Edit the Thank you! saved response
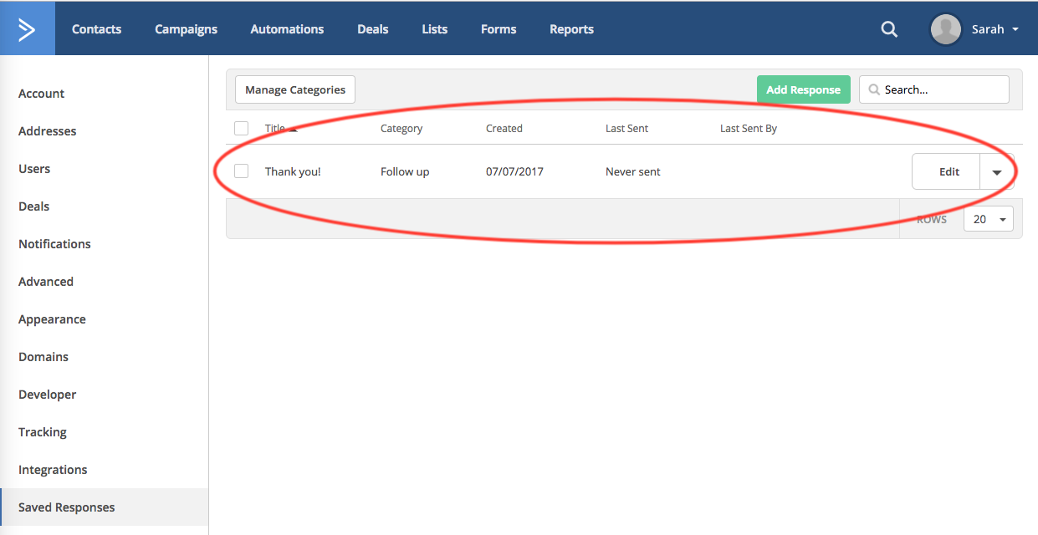This screenshot has height=535, width=1038. [x=949, y=172]
